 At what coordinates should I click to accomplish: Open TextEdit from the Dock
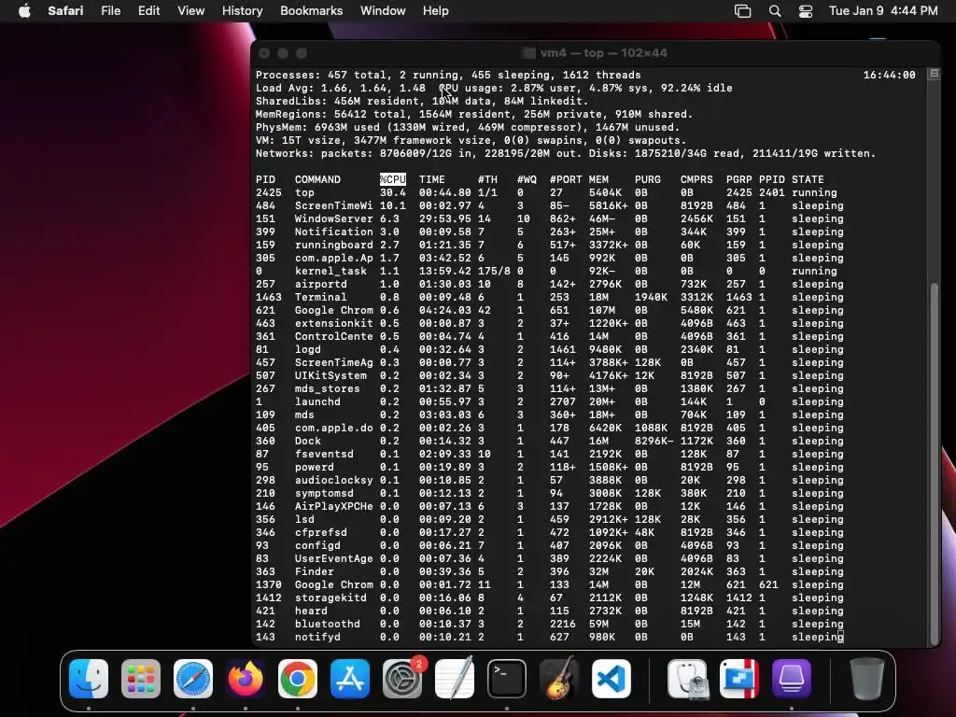click(455, 678)
